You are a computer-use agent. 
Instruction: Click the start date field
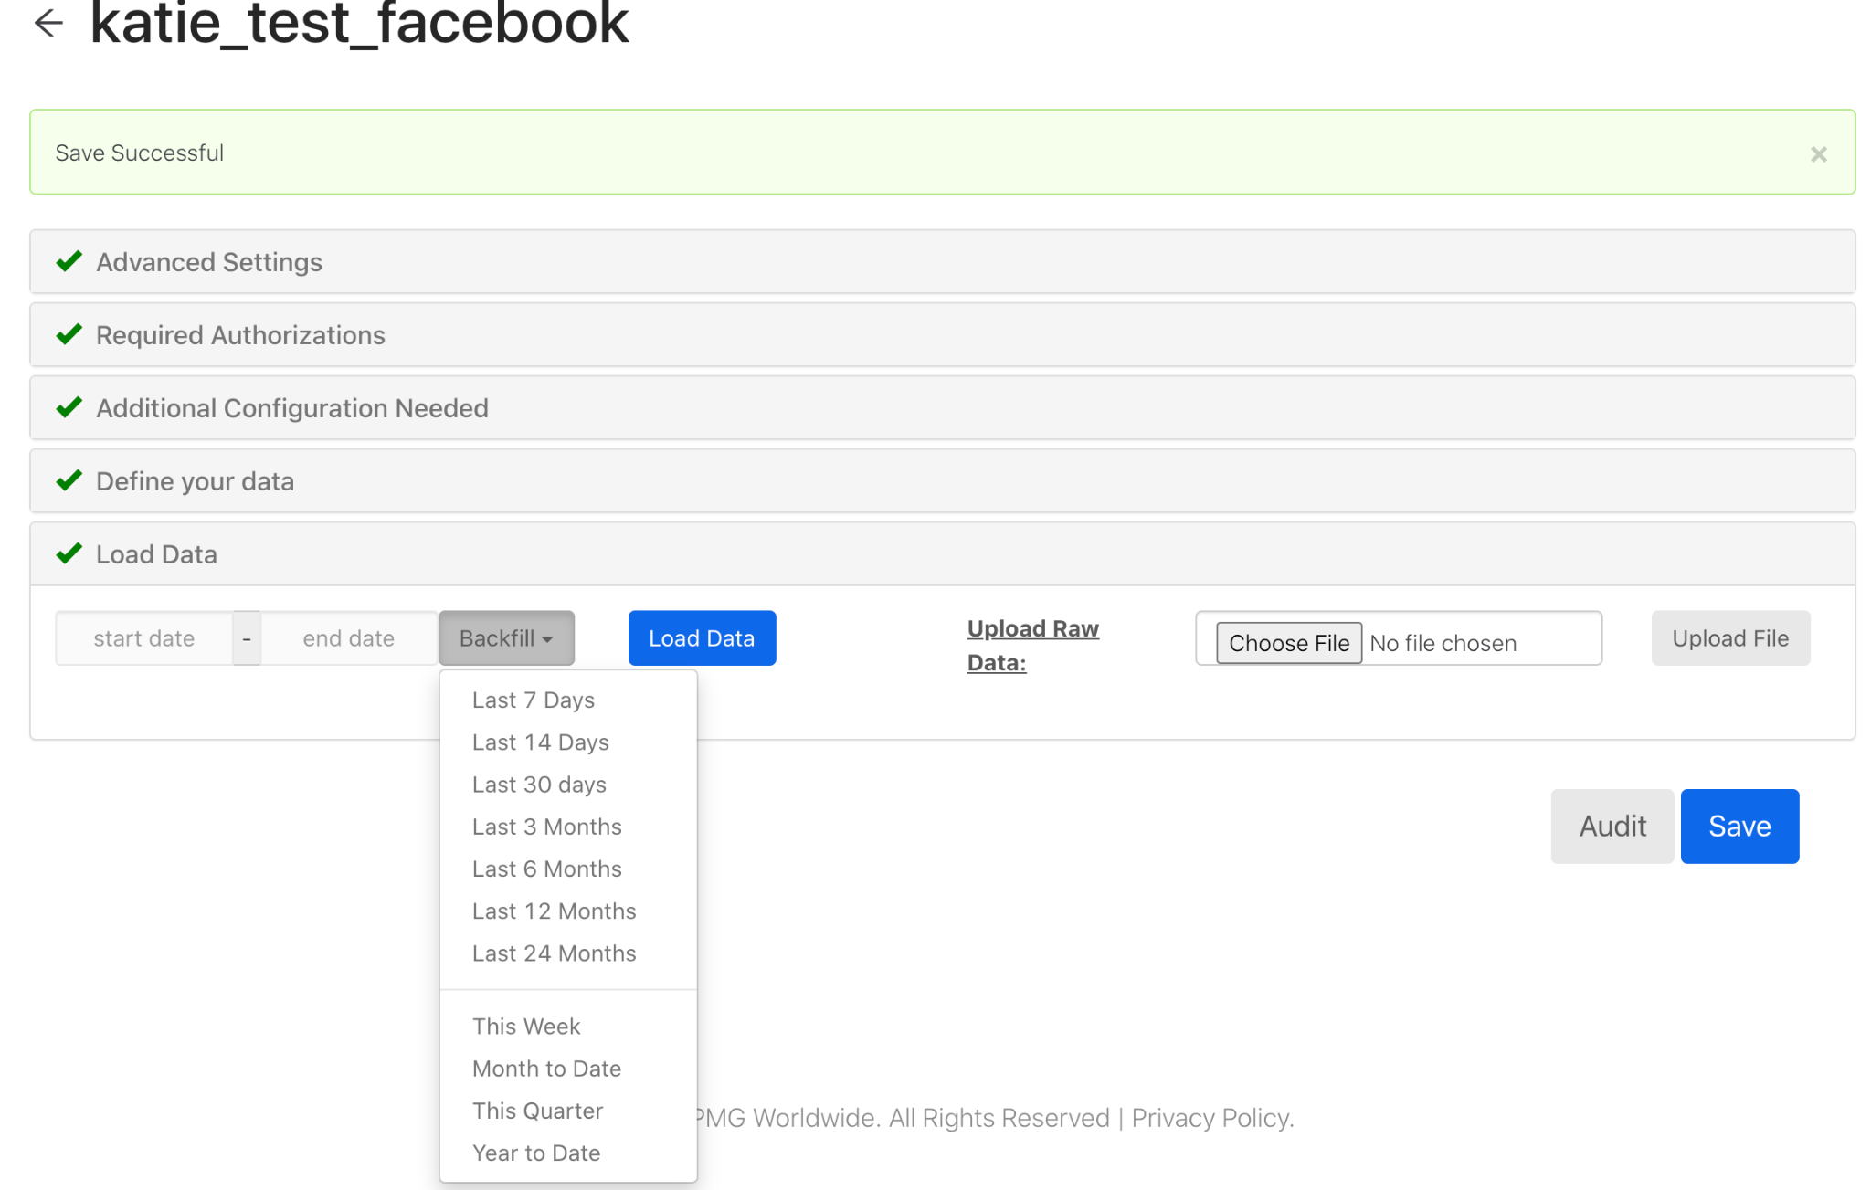[x=144, y=638]
